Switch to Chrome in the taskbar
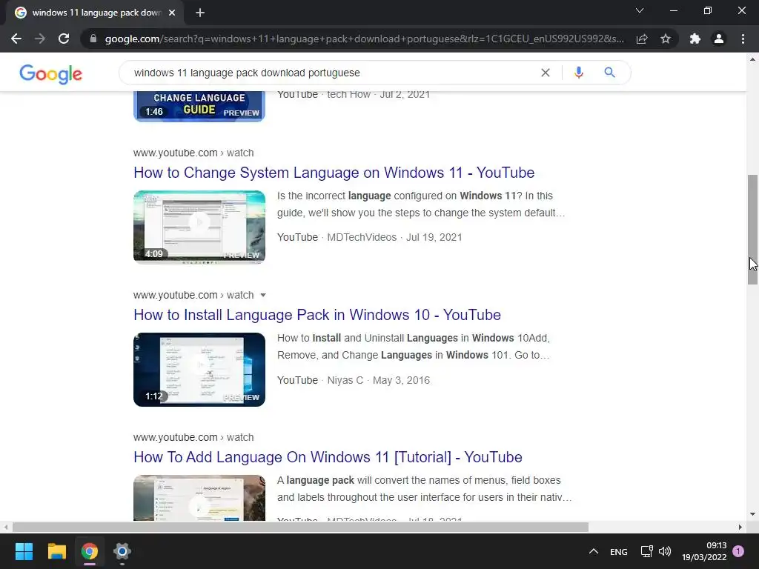This screenshot has height=569, width=759. pyautogui.click(x=90, y=551)
